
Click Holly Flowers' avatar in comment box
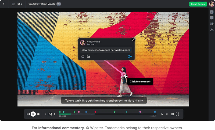tap(83, 43)
